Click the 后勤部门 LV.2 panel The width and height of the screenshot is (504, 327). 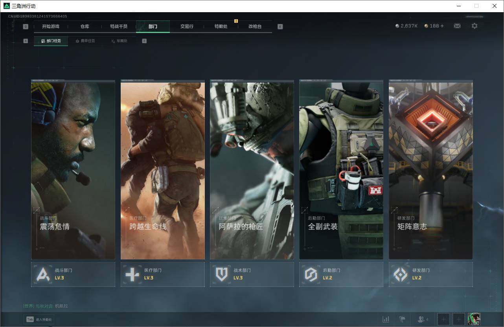(x=341, y=274)
